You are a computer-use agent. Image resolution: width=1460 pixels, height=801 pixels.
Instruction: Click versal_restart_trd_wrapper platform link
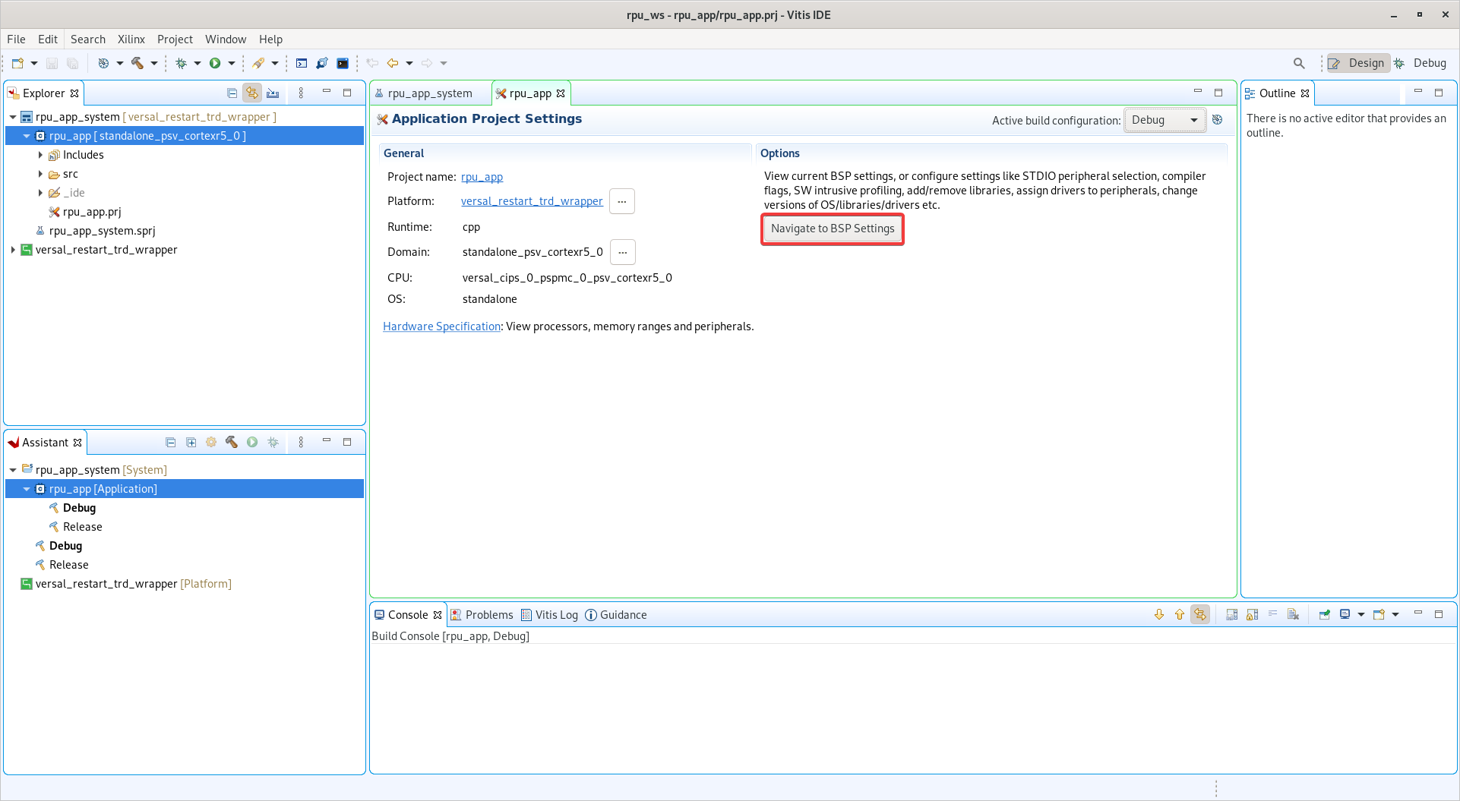(532, 201)
